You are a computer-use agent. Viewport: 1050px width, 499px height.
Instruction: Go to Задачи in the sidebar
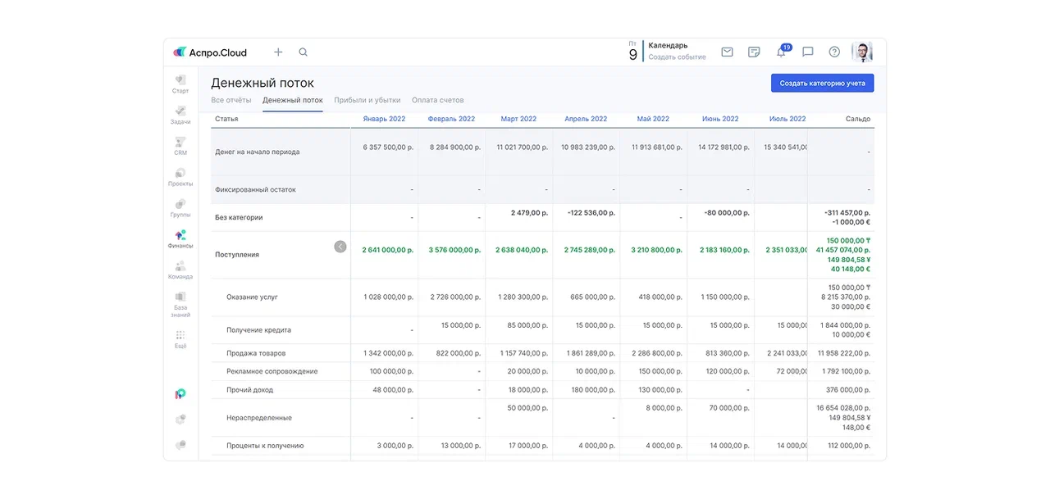coord(180,115)
